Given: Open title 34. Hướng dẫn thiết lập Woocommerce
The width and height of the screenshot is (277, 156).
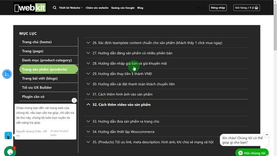Looking at the screenshot, I should click(x=123, y=132).
